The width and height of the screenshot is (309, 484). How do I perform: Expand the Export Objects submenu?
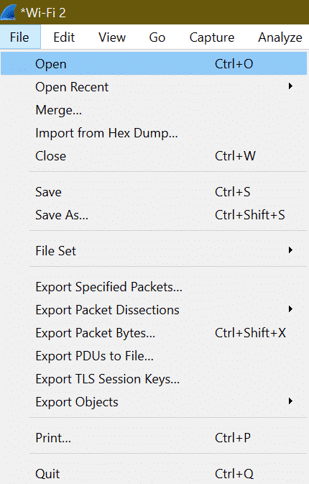coord(154,401)
